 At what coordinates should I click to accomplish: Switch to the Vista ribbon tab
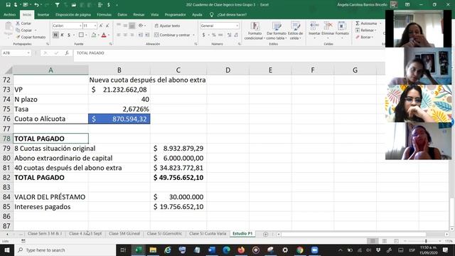tap(154, 14)
